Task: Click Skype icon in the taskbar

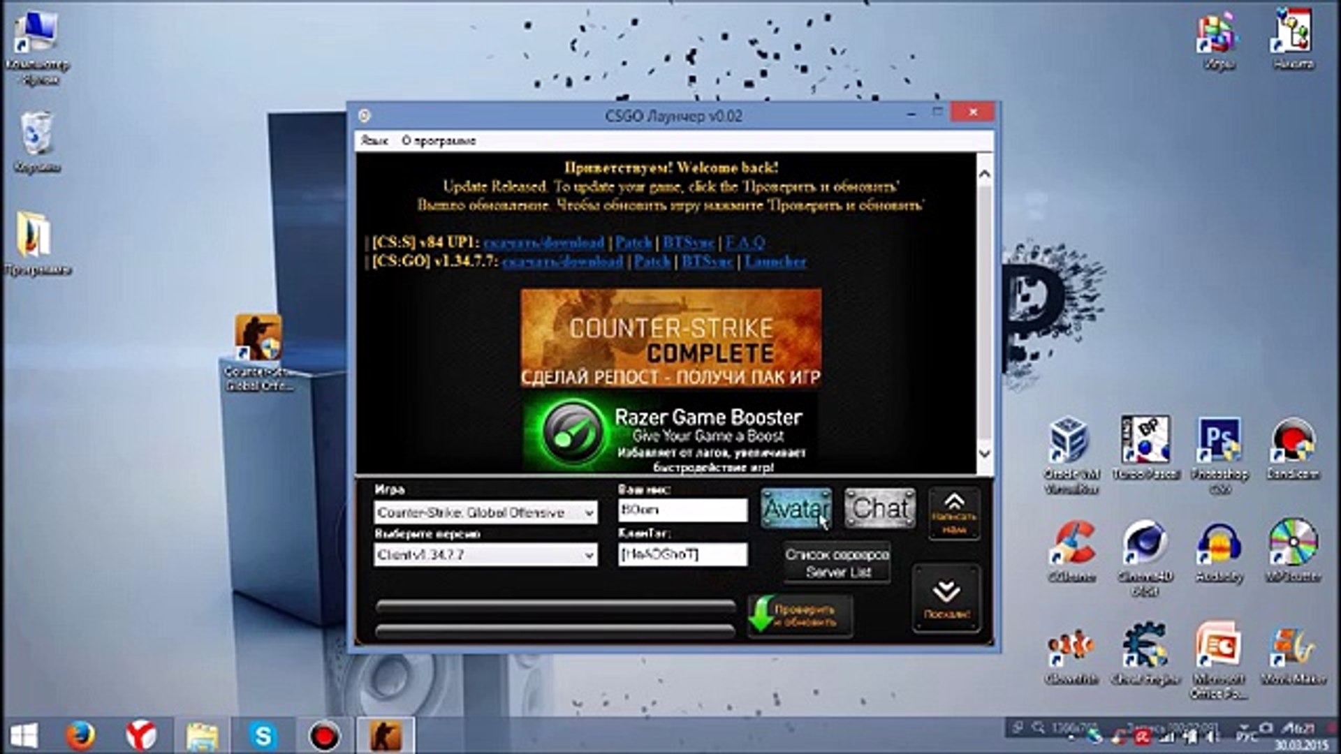Action: coord(263,736)
